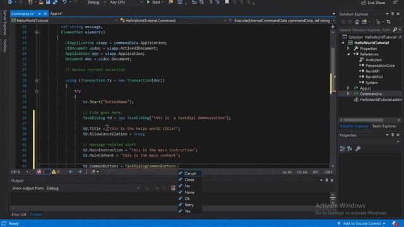Click the Solution Explorer Home icon

tap(357, 22)
